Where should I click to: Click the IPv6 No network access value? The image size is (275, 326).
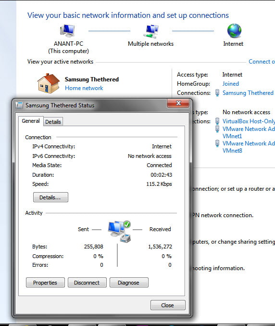click(x=150, y=156)
